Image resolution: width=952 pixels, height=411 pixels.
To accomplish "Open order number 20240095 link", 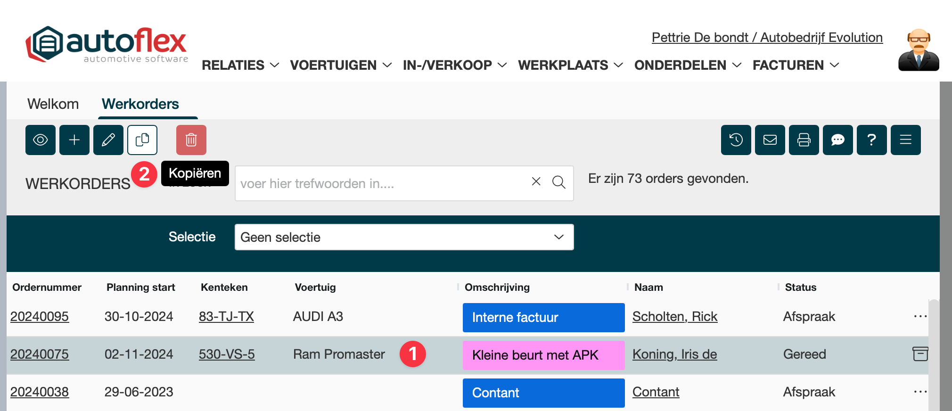I will [40, 316].
